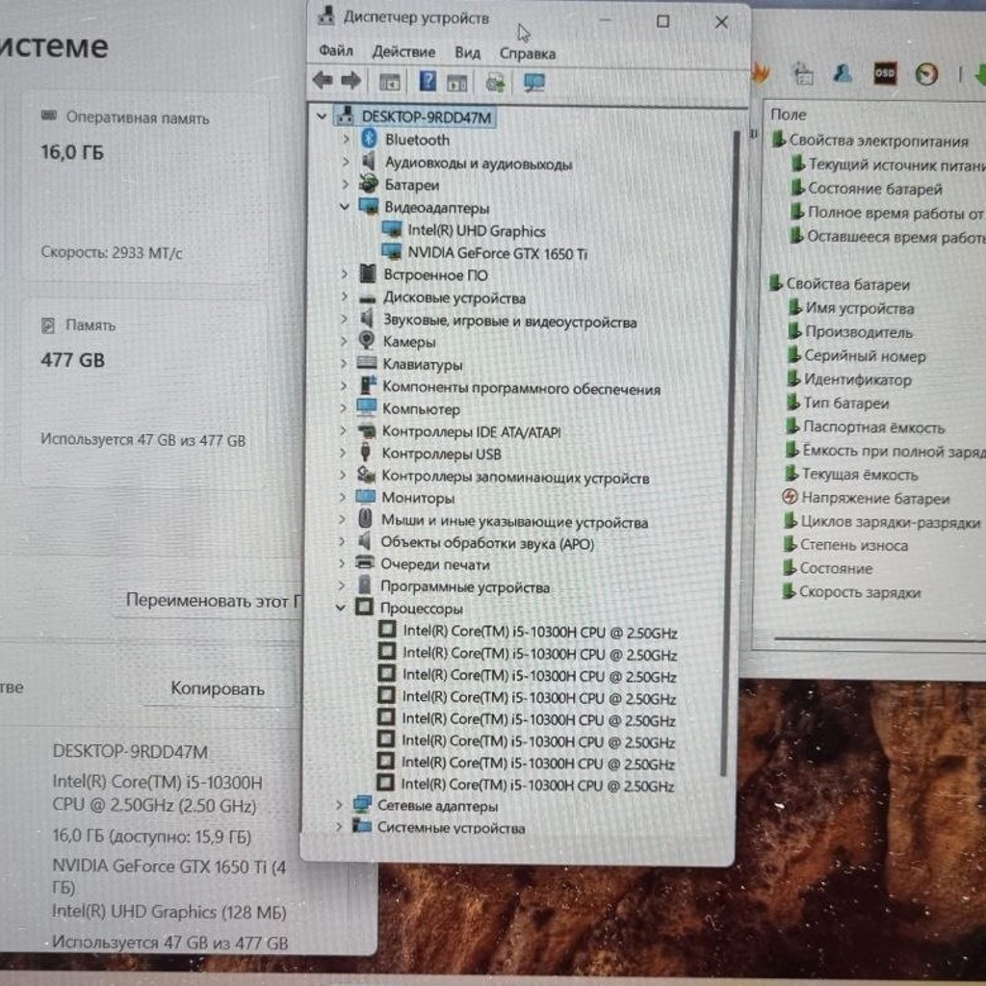
Task: Click the flame icon in background window toolbar
Action: (x=761, y=73)
